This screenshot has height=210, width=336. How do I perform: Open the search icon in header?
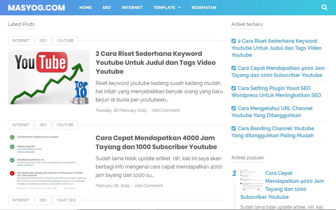coord(324,7)
